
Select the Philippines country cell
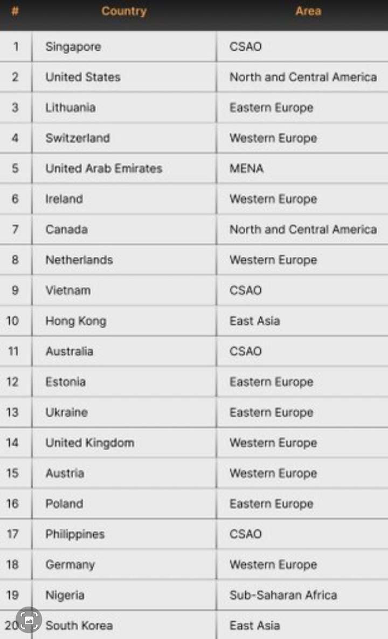tap(75, 534)
